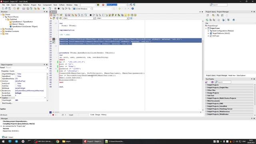The width and height of the screenshot is (256, 144).
Task: Click the Pause toolbar button
Action: 55,8
